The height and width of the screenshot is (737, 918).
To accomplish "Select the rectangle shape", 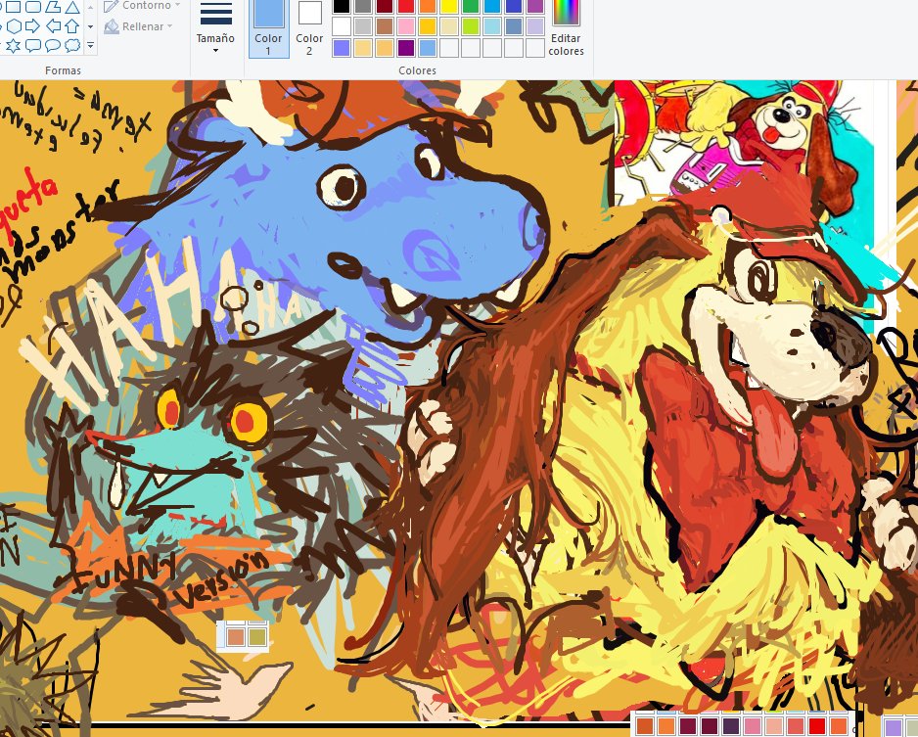I will [x=13, y=7].
